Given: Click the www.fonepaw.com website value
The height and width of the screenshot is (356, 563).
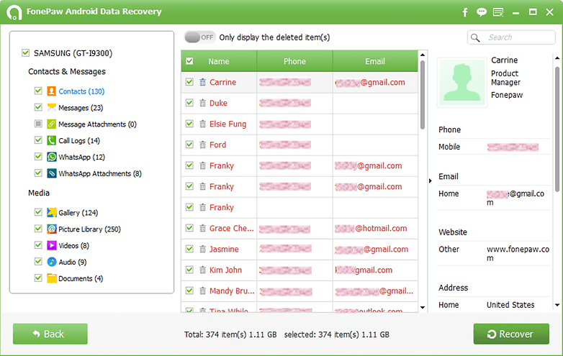Looking at the screenshot, I should click(x=518, y=253).
